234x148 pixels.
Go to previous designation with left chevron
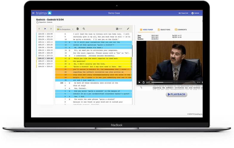(x=39, y=29)
